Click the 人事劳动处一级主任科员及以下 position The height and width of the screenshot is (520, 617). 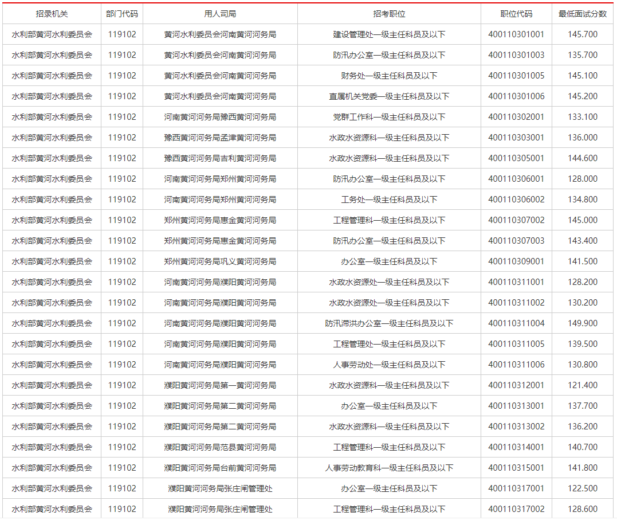(389, 365)
